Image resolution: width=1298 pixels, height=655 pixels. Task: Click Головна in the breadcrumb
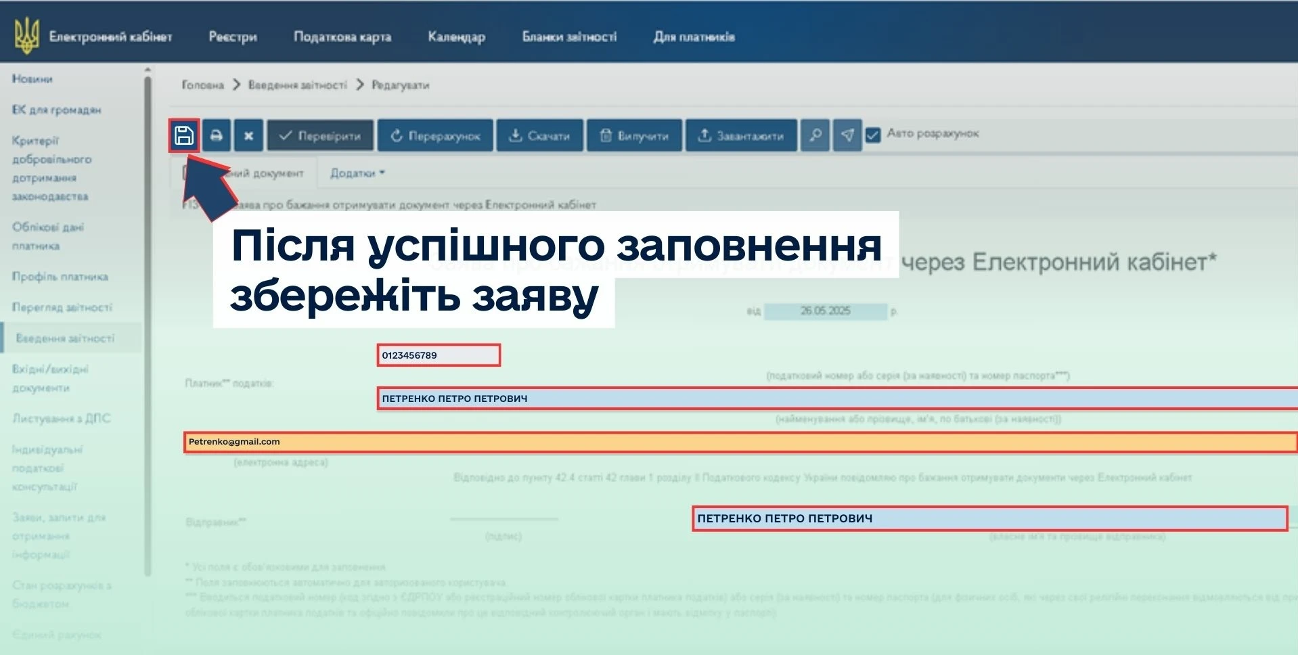(x=202, y=85)
